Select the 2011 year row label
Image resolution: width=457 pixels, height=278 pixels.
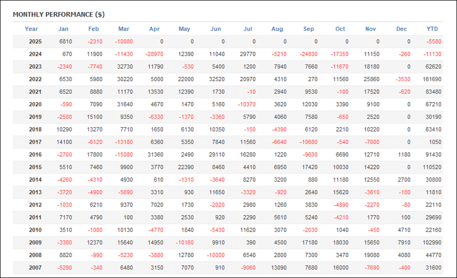tap(35, 217)
